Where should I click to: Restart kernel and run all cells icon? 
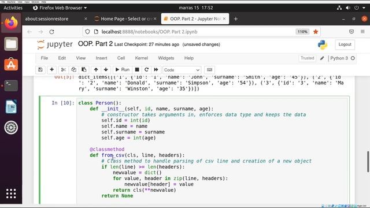156,70
